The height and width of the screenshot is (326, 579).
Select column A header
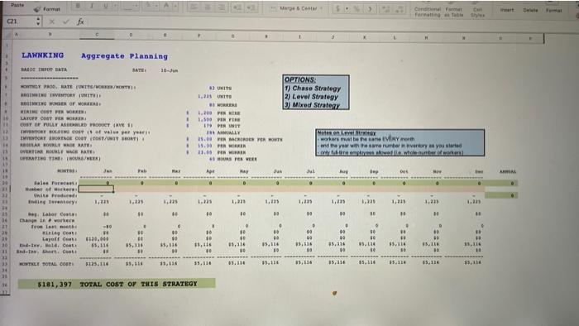(17, 34)
